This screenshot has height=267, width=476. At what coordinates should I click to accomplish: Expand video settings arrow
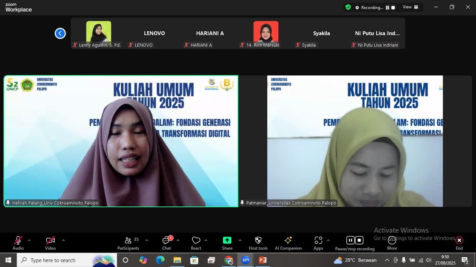63,240
